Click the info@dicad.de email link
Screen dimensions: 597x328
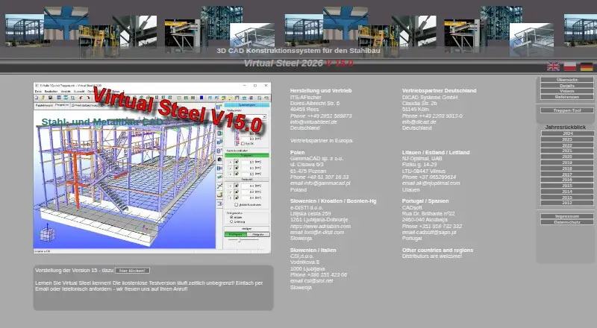(x=419, y=122)
